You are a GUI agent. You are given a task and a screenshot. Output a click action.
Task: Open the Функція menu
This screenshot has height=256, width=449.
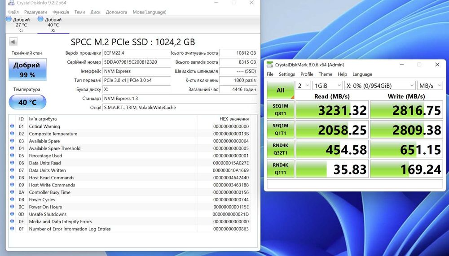coord(61,12)
